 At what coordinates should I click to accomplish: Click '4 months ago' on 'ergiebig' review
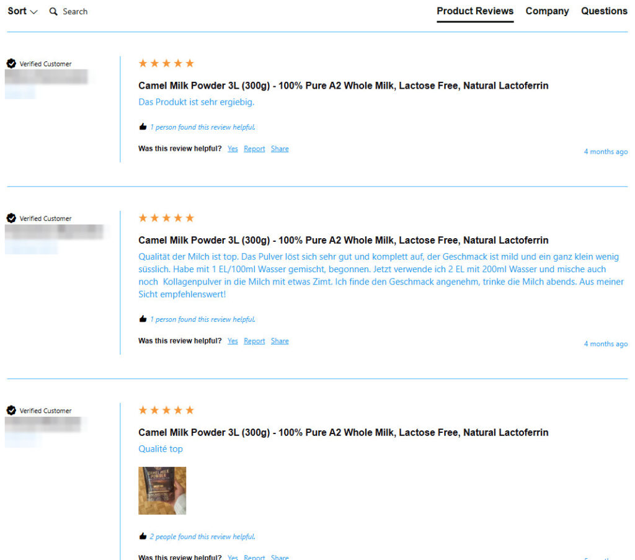click(606, 151)
